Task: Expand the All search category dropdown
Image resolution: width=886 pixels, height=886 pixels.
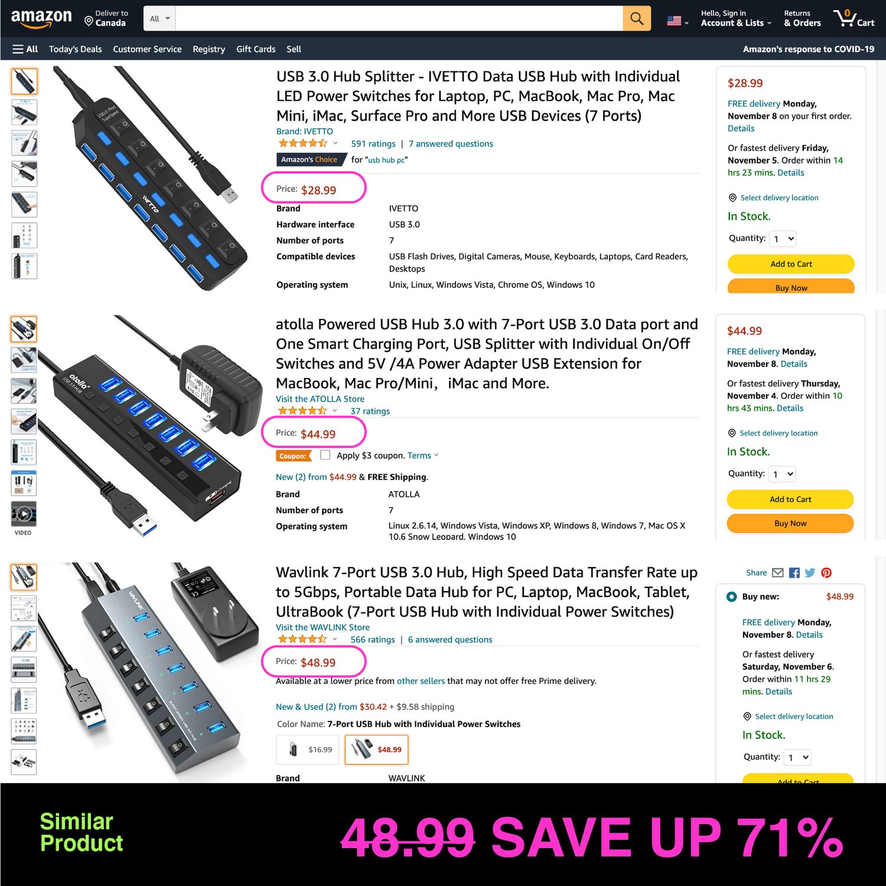Action: click(x=159, y=18)
